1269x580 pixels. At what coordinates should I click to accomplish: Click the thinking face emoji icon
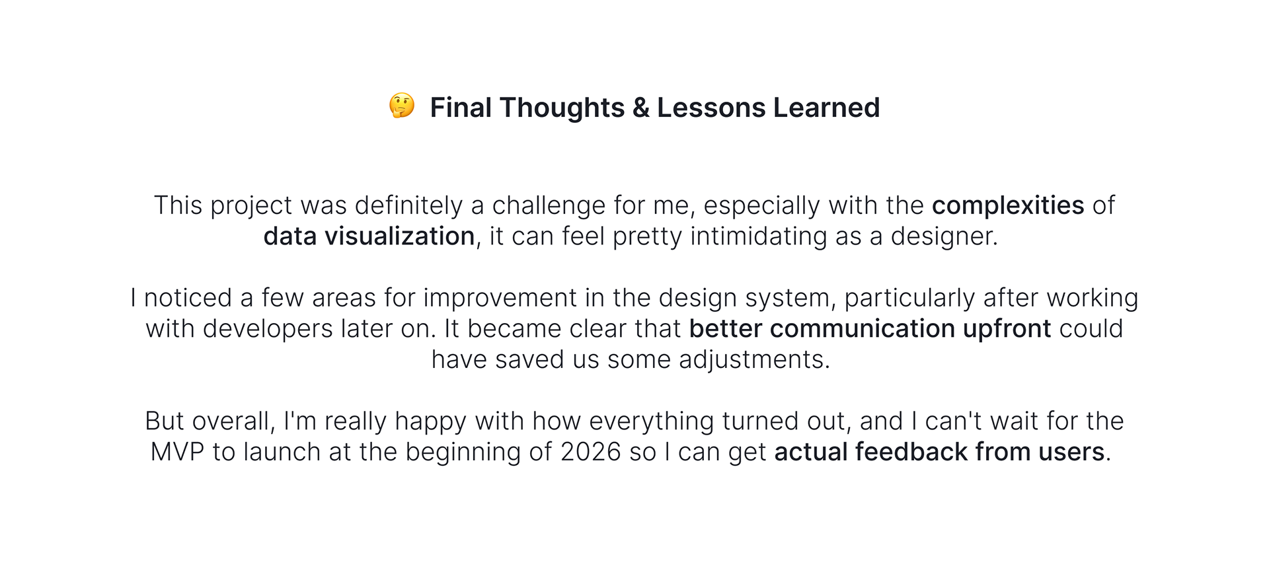(x=402, y=106)
